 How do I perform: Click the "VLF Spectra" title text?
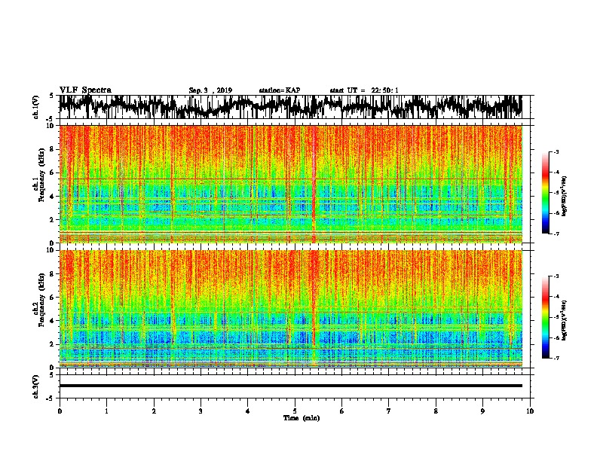85,90
